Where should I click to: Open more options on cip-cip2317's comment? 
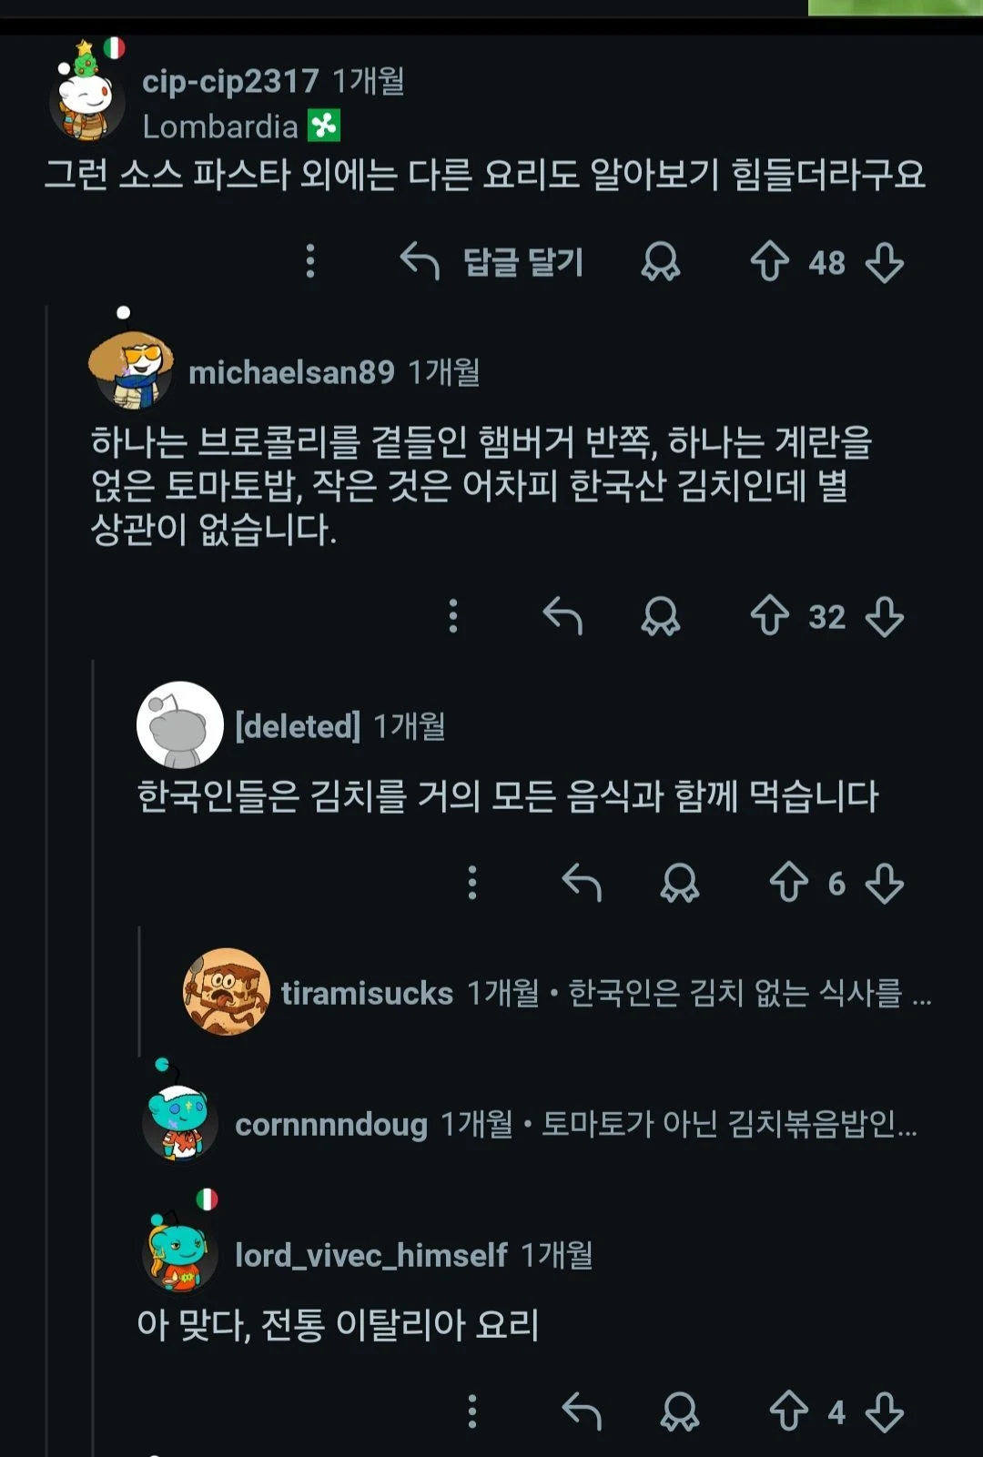[310, 262]
